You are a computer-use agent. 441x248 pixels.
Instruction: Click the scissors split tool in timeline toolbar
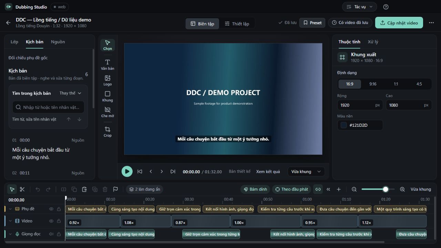point(22,189)
